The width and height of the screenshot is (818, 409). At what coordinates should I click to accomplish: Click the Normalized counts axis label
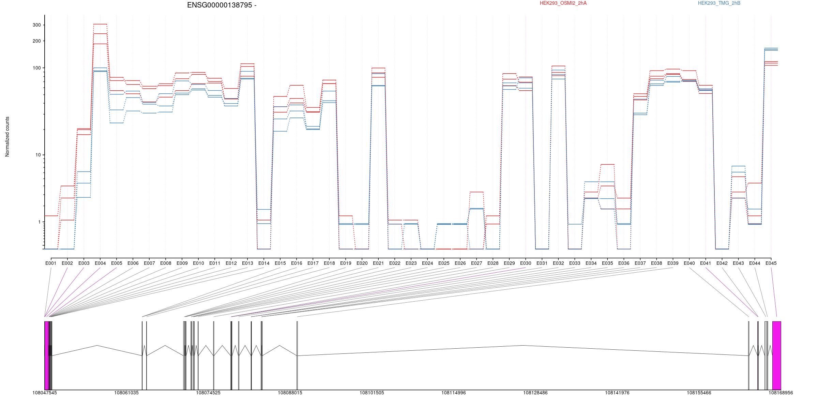coord(7,137)
